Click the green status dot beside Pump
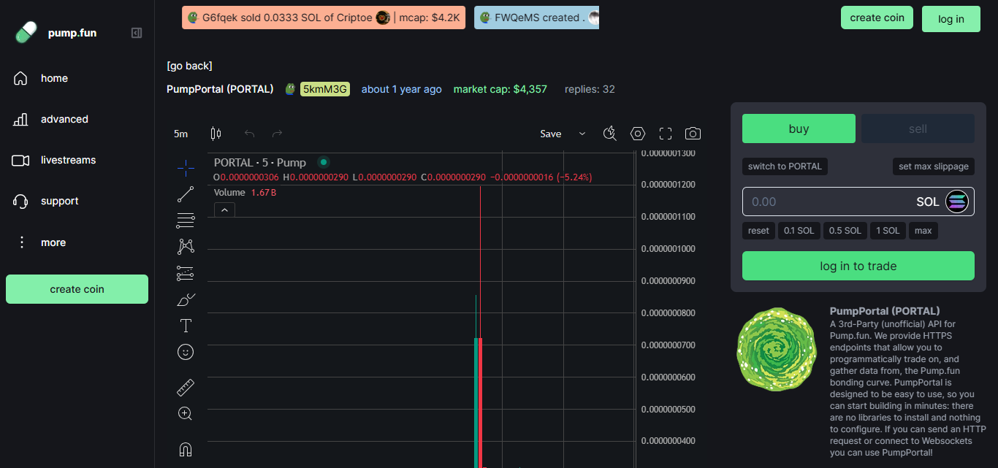The image size is (998, 468). 323,162
